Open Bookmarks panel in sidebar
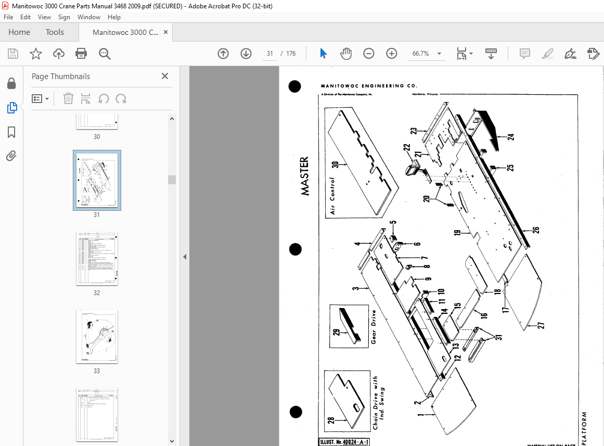The width and height of the screenshot is (604, 446). (11, 132)
